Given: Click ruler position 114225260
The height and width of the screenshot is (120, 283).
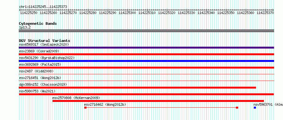Looking at the screenshot, I should click(48, 13).
